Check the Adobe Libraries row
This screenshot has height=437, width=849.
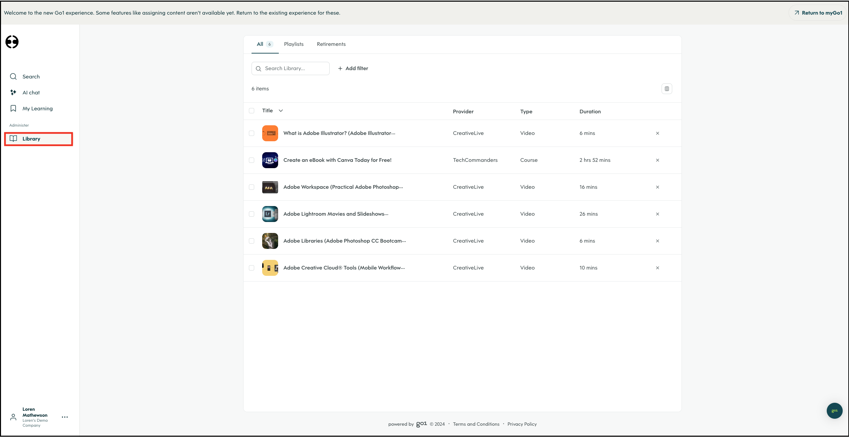pos(252,241)
